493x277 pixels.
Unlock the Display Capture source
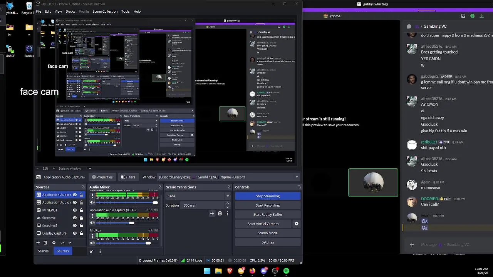point(81,233)
